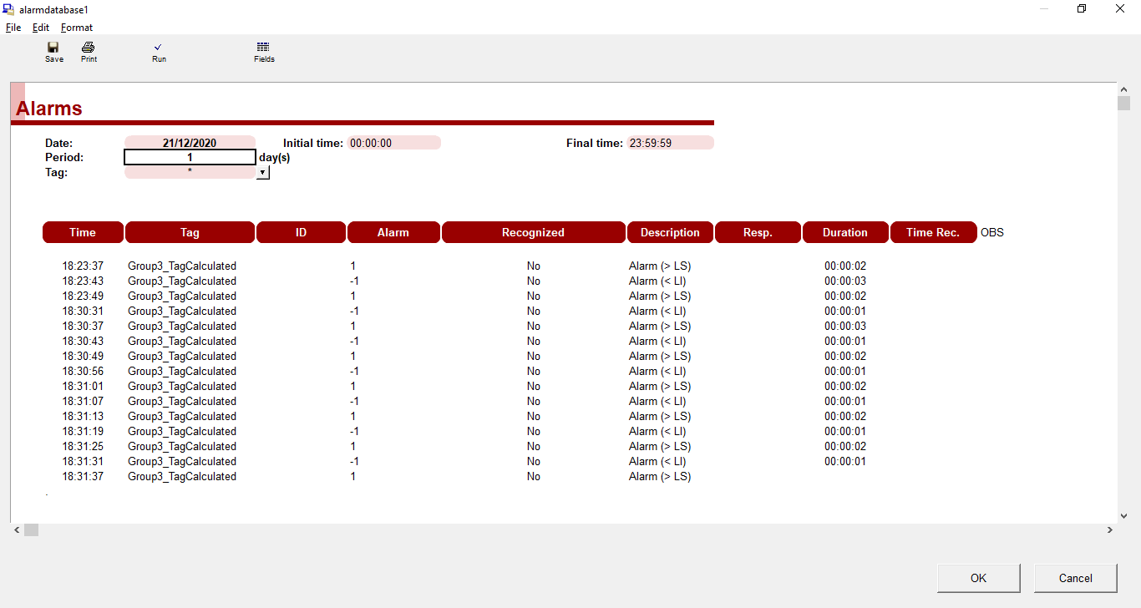Click the OK button
The height and width of the screenshot is (608, 1141).
click(978, 578)
